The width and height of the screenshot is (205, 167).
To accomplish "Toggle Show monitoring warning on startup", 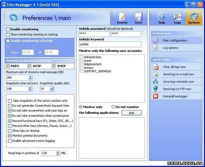I will tap(8, 34).
